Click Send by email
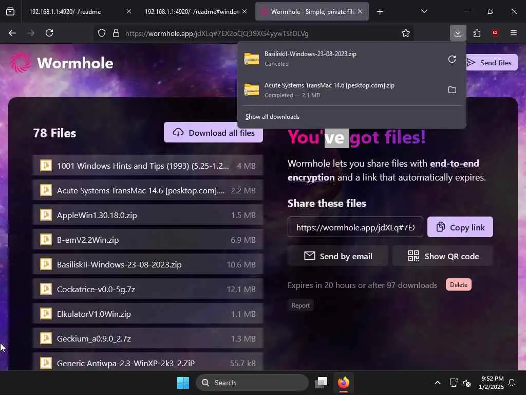 338,256
